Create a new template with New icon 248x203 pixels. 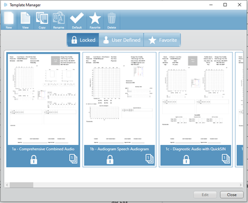point(9,20)
